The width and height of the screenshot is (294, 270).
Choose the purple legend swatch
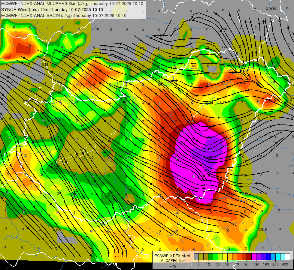(x=259, y=256)
